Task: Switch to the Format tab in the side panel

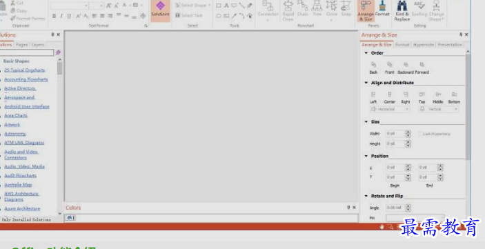Action: [x=402, y=45]
